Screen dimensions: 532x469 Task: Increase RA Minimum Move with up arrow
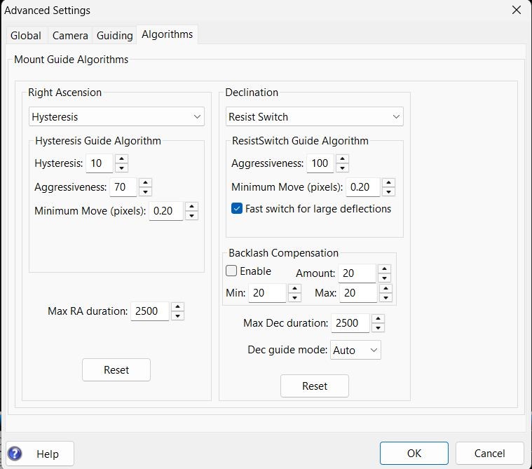191,206
